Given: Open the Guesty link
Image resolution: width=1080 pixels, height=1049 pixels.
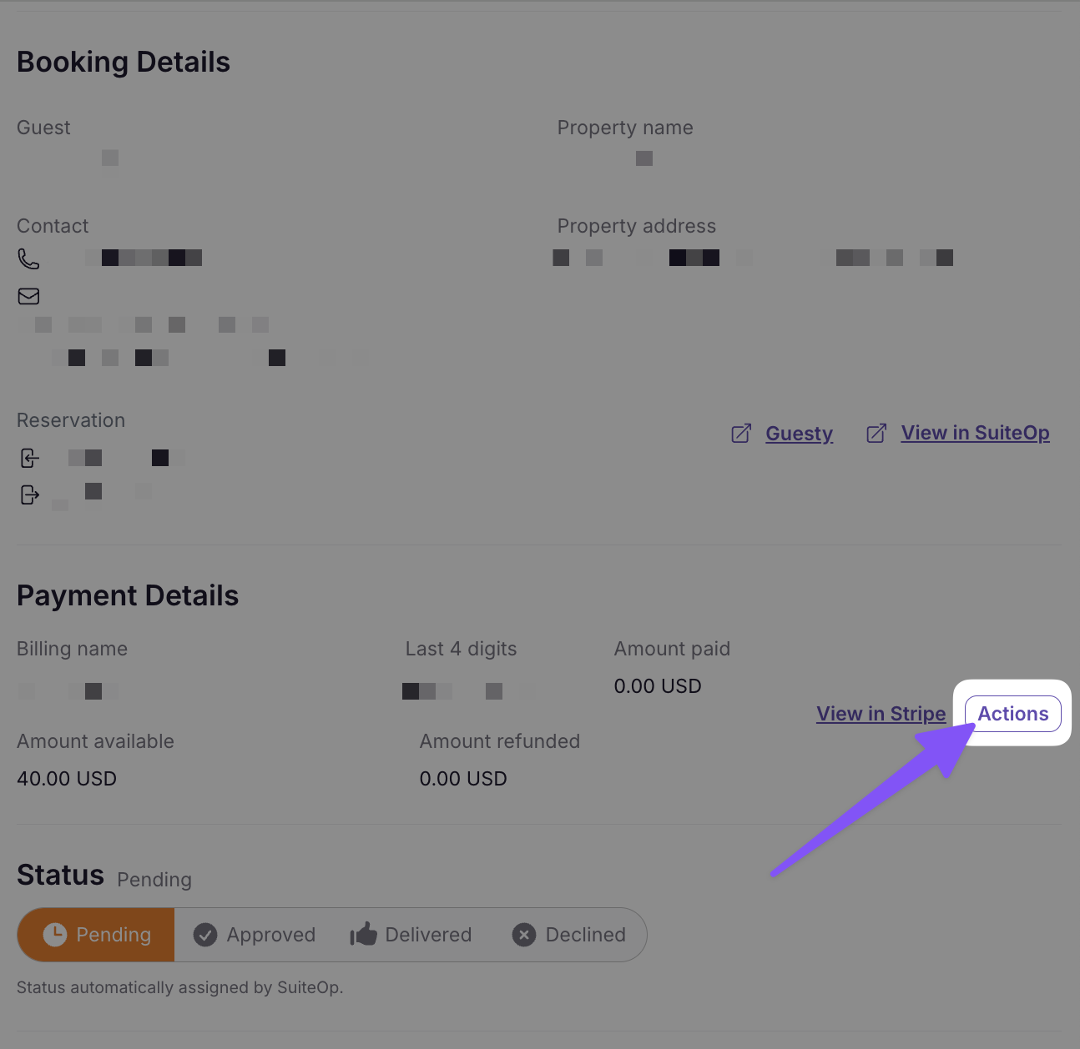Looking at the screenshot, I should (799, 433).
